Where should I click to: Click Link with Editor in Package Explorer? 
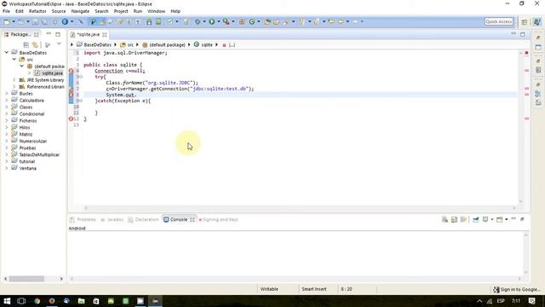(x=35, y=44)
